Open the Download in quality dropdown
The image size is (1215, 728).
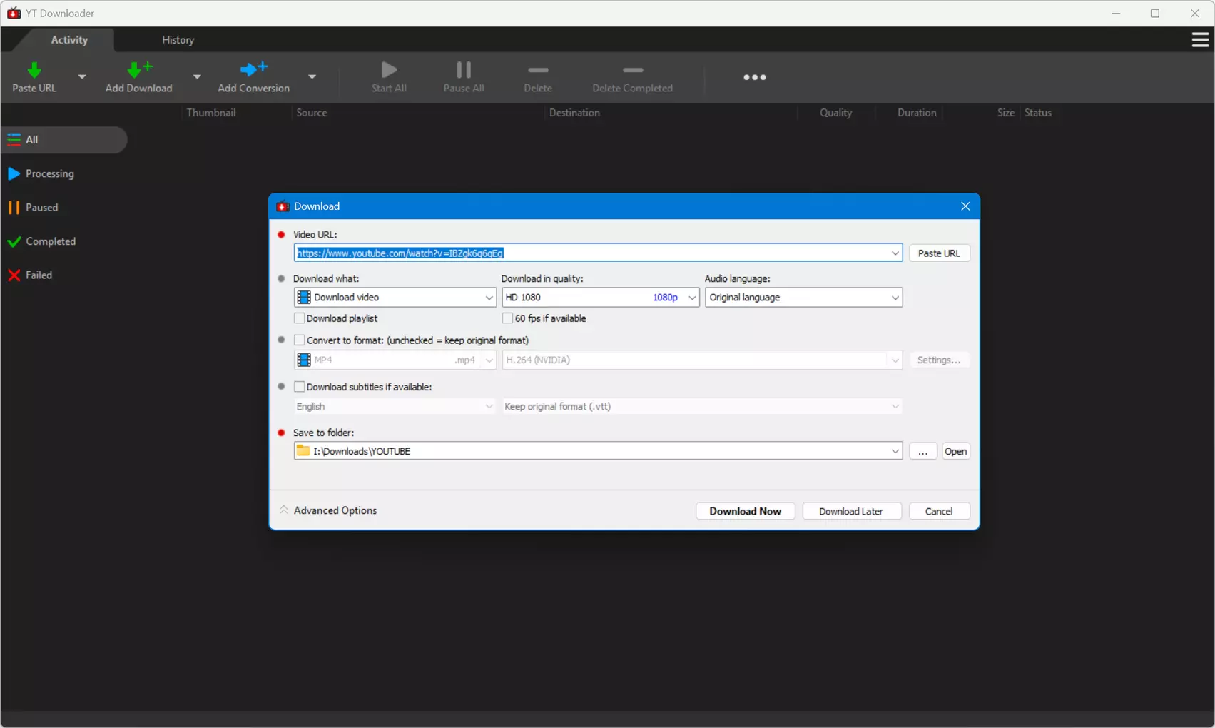pyautogui.click(x=601, y=298)
